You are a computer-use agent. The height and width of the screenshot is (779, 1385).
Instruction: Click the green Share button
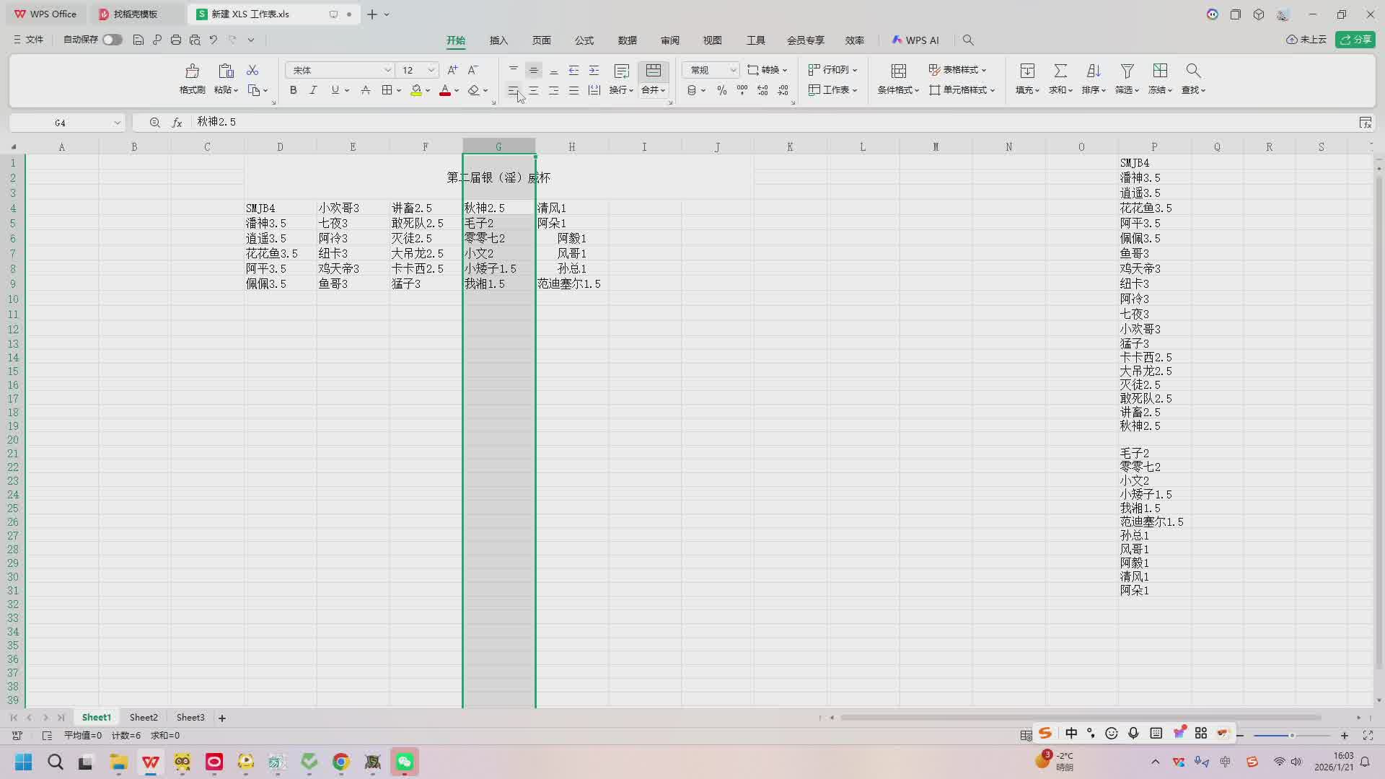(1355, 40)
